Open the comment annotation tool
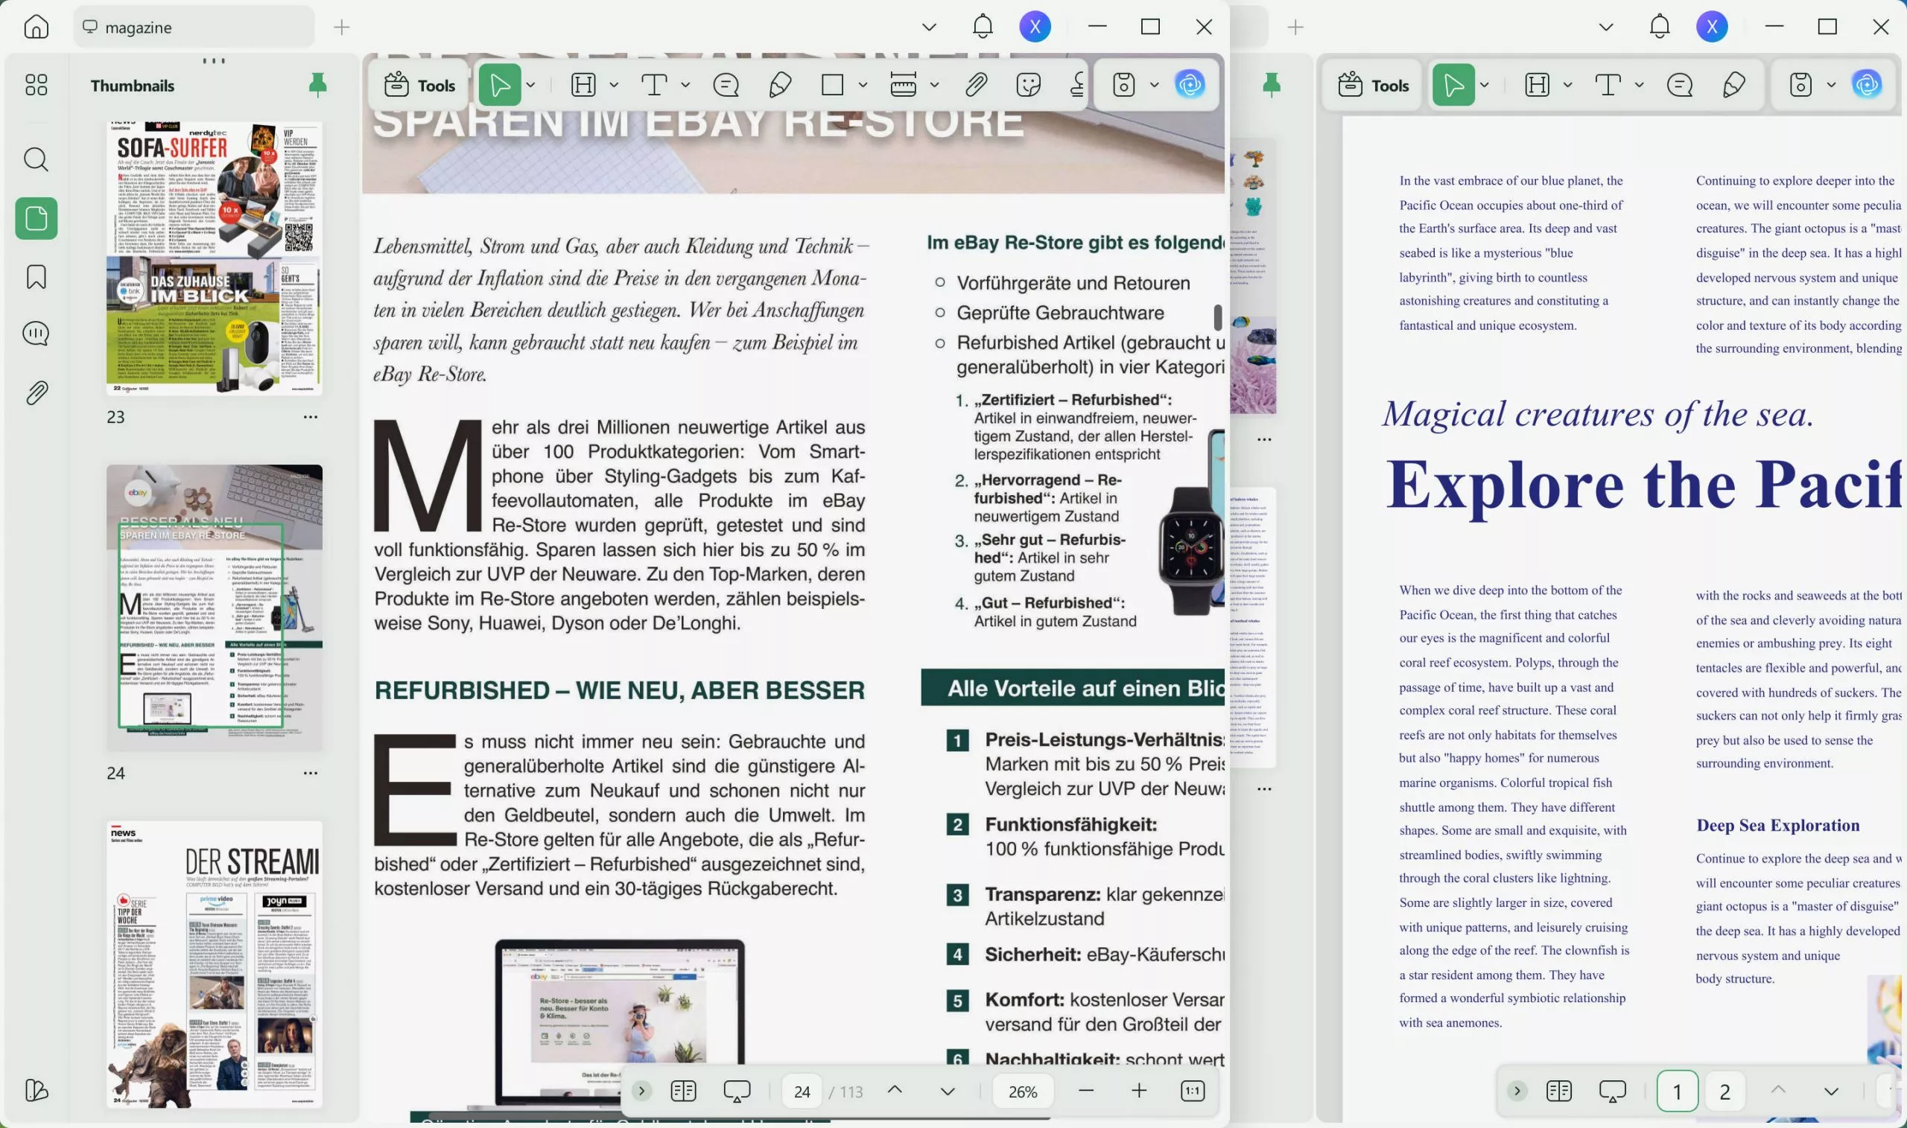 click(x=726, y=85)
